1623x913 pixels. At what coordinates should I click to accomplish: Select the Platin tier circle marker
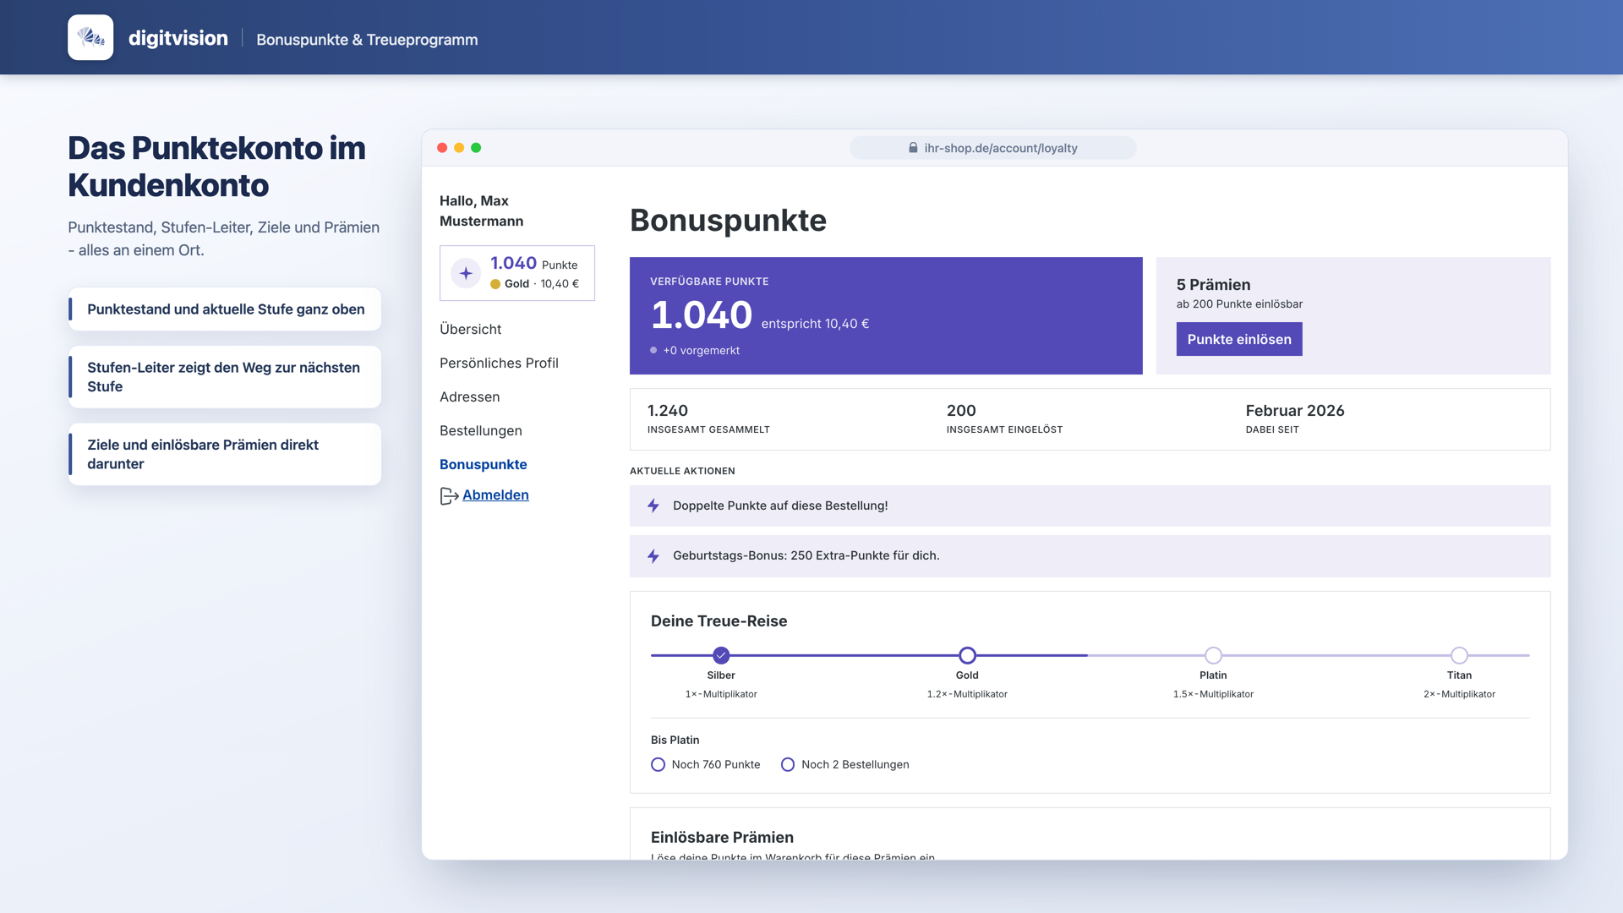tap(1213, 655)
